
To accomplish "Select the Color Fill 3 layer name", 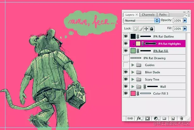I will tap(161, 94).
